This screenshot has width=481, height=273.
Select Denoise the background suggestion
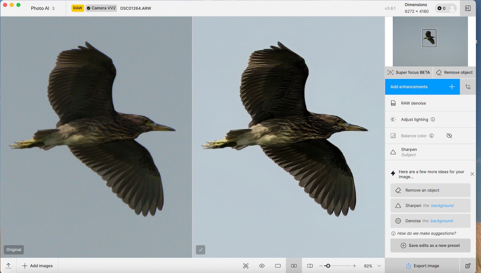(430, 221)
